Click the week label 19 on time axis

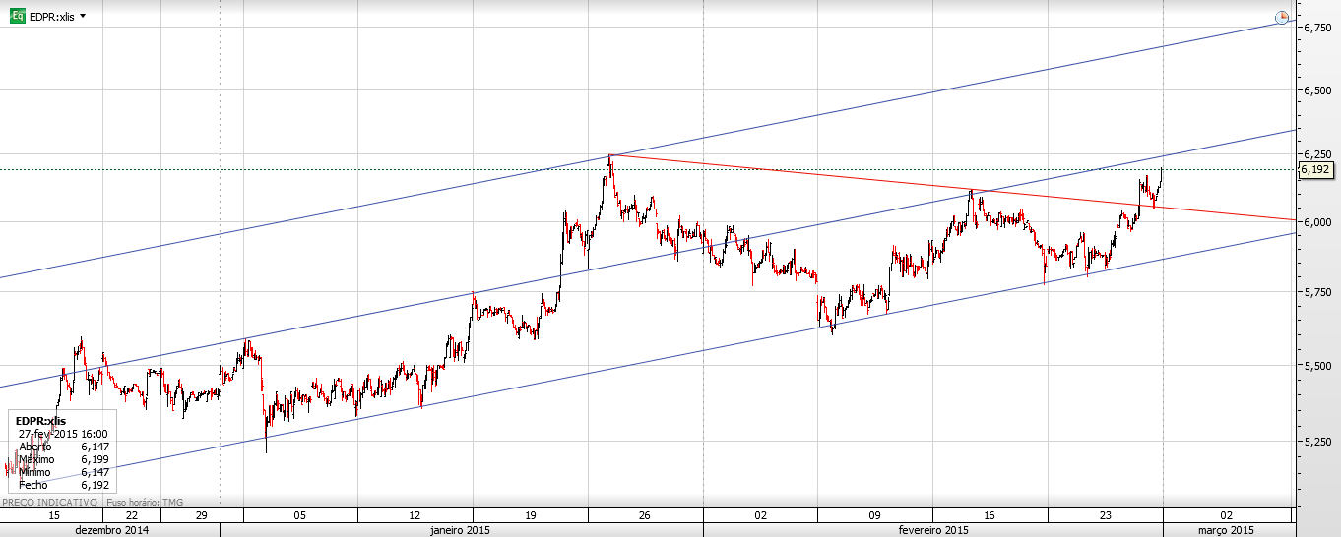pos(530,515)
